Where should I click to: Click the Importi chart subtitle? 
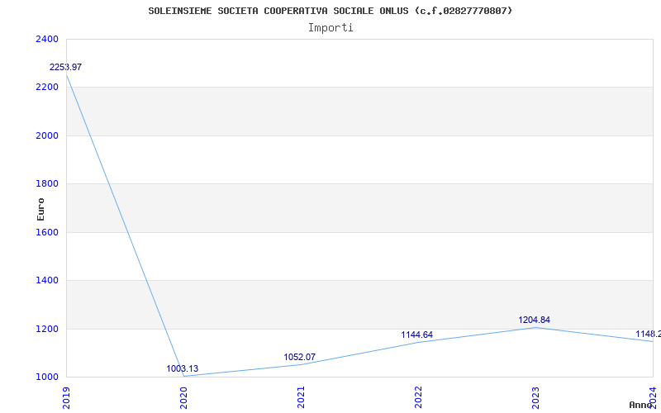point(330,28)
